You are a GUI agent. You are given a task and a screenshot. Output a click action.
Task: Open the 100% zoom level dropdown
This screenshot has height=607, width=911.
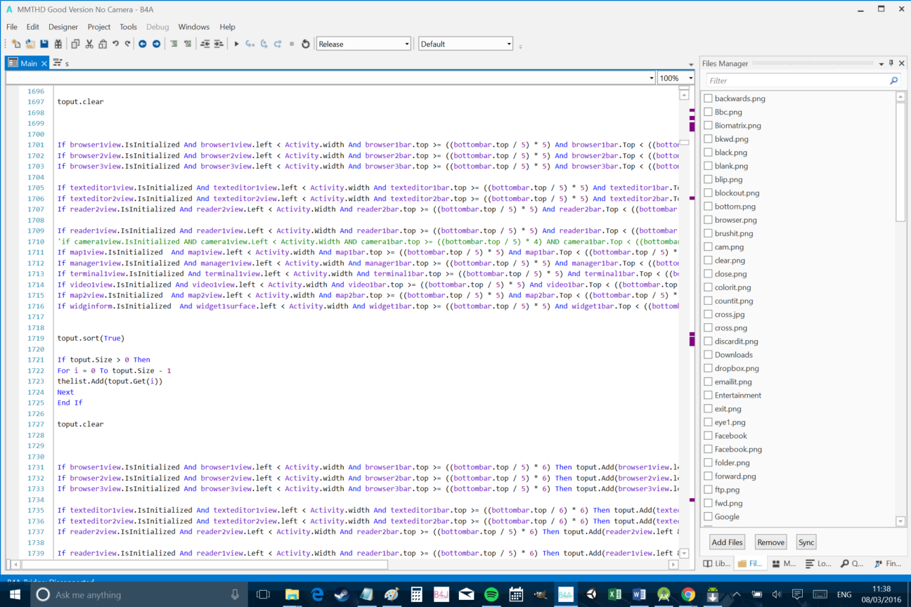675,78
